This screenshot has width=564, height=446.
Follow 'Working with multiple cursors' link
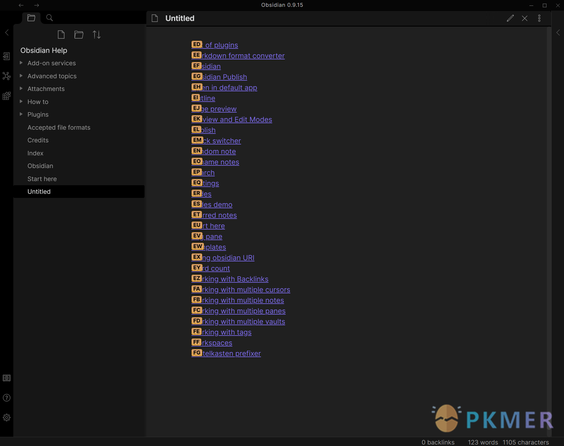click(x=241, y=289)
